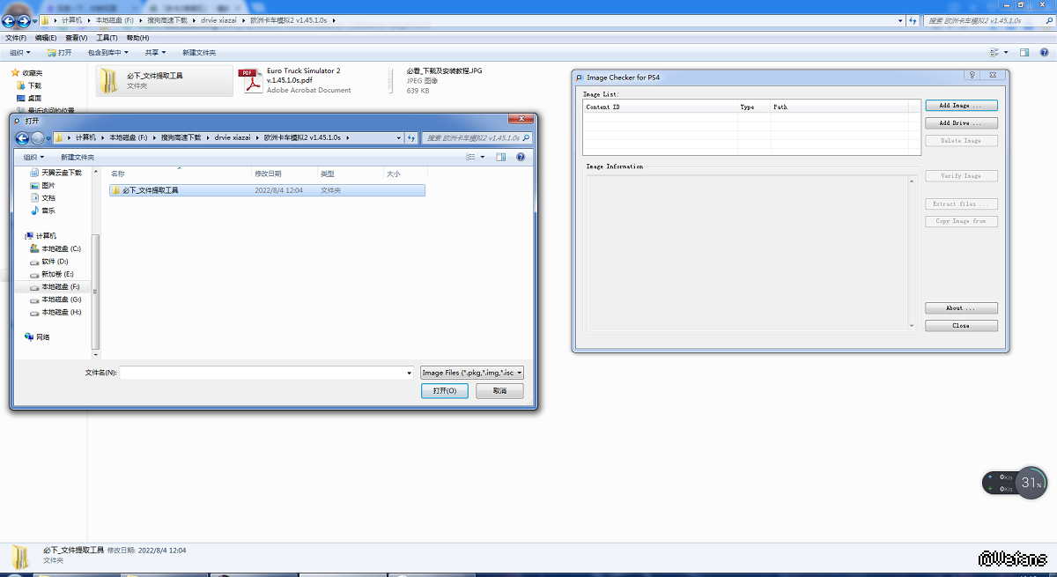Open the 组织 dropdown in Explorer toolbar
The image size is (1057, 577).
point(19,53)
